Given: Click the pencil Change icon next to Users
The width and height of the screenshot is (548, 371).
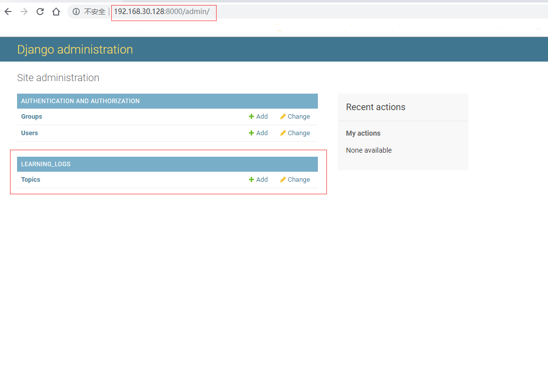Looking at the screenshot, I should 283,133.
